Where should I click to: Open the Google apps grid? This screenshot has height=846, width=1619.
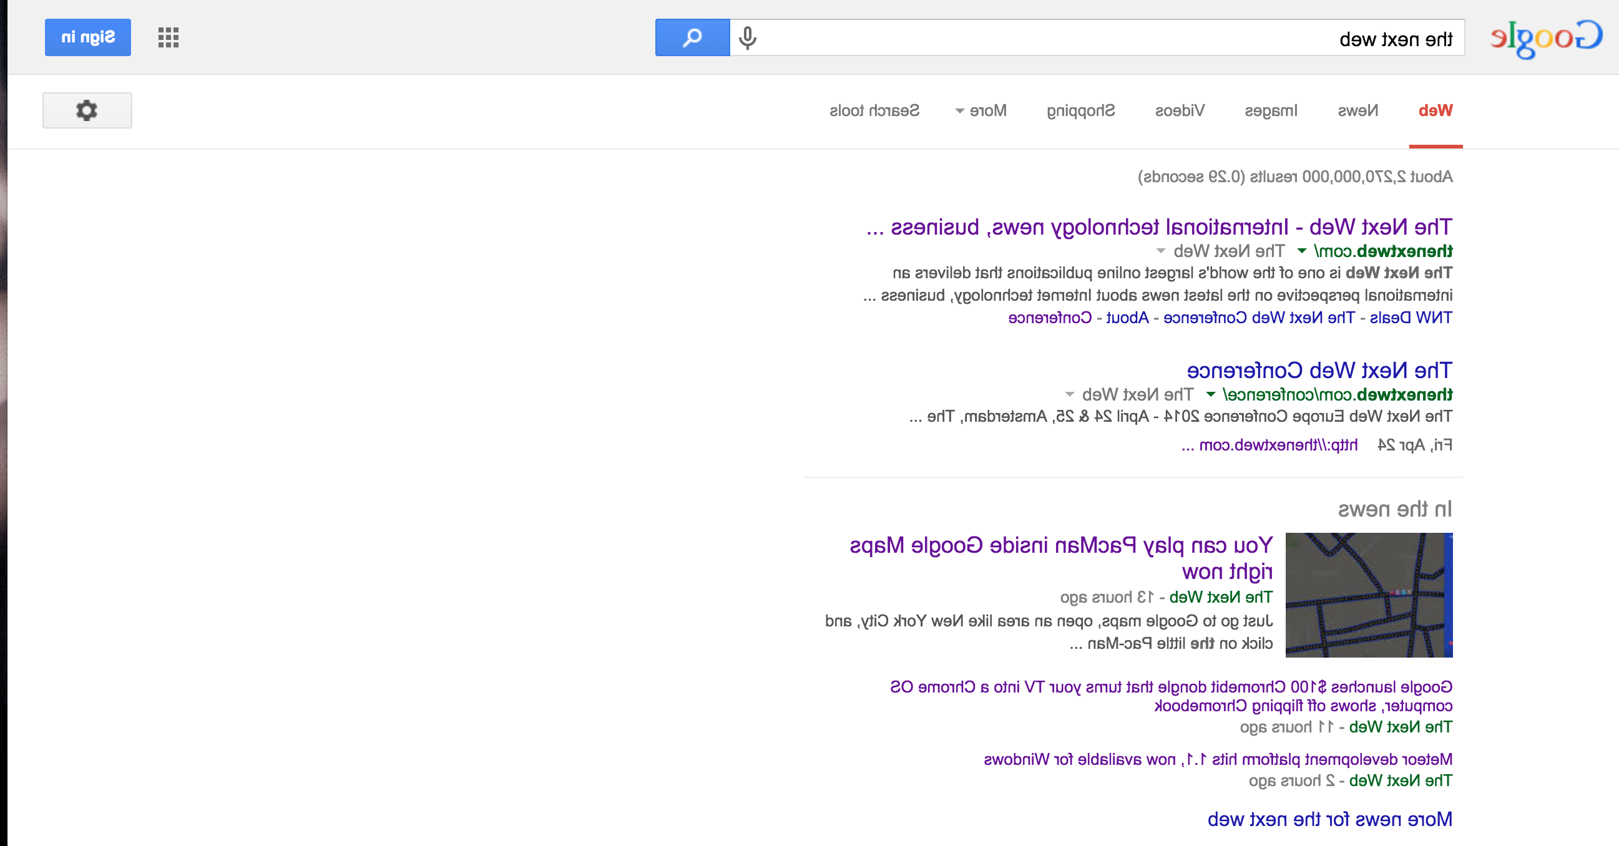tap(169, 37)
